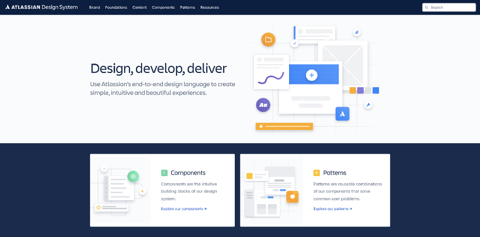This screenshot has height=237, width=480.
Task: Click the magnifier icon in search box
Action: (x=427, y=8)
